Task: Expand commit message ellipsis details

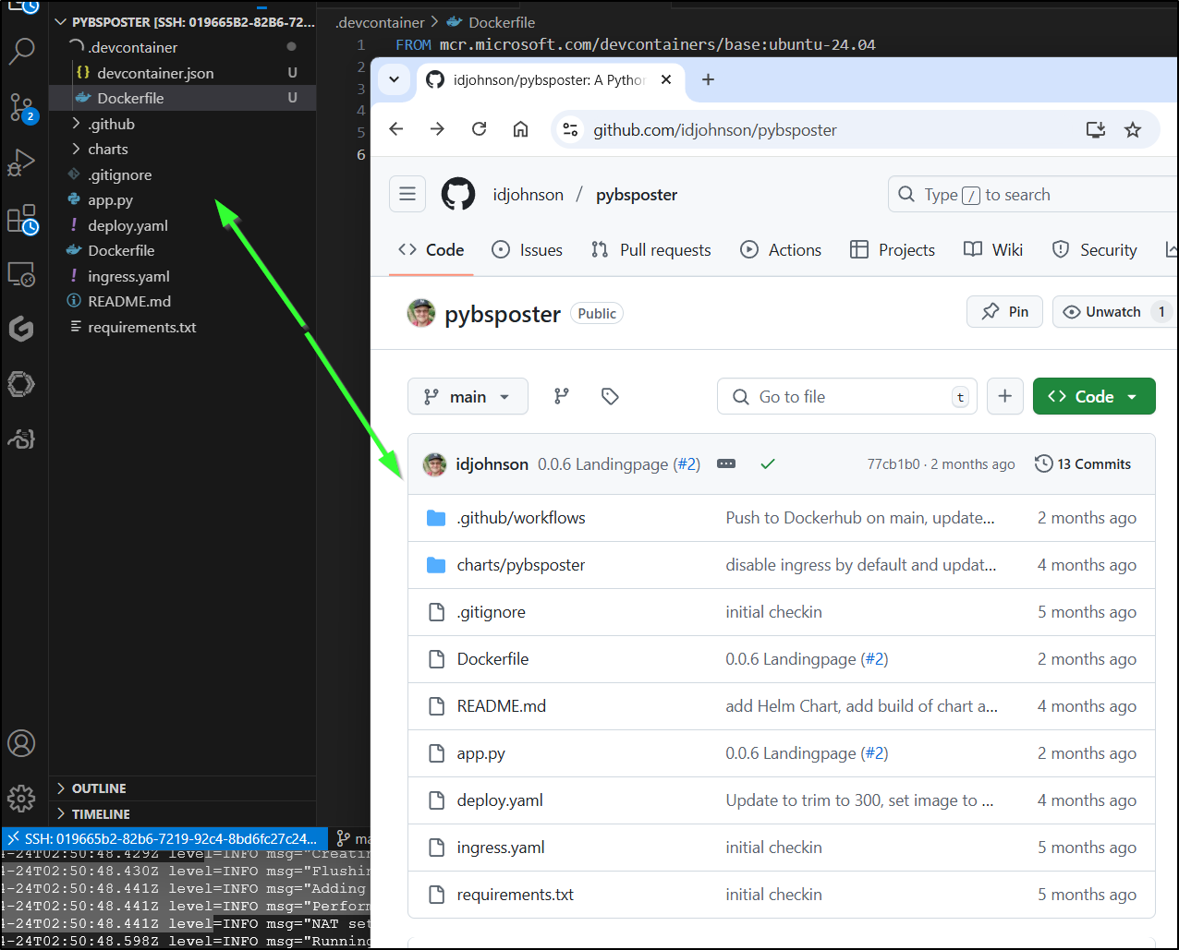Action: 726,464
